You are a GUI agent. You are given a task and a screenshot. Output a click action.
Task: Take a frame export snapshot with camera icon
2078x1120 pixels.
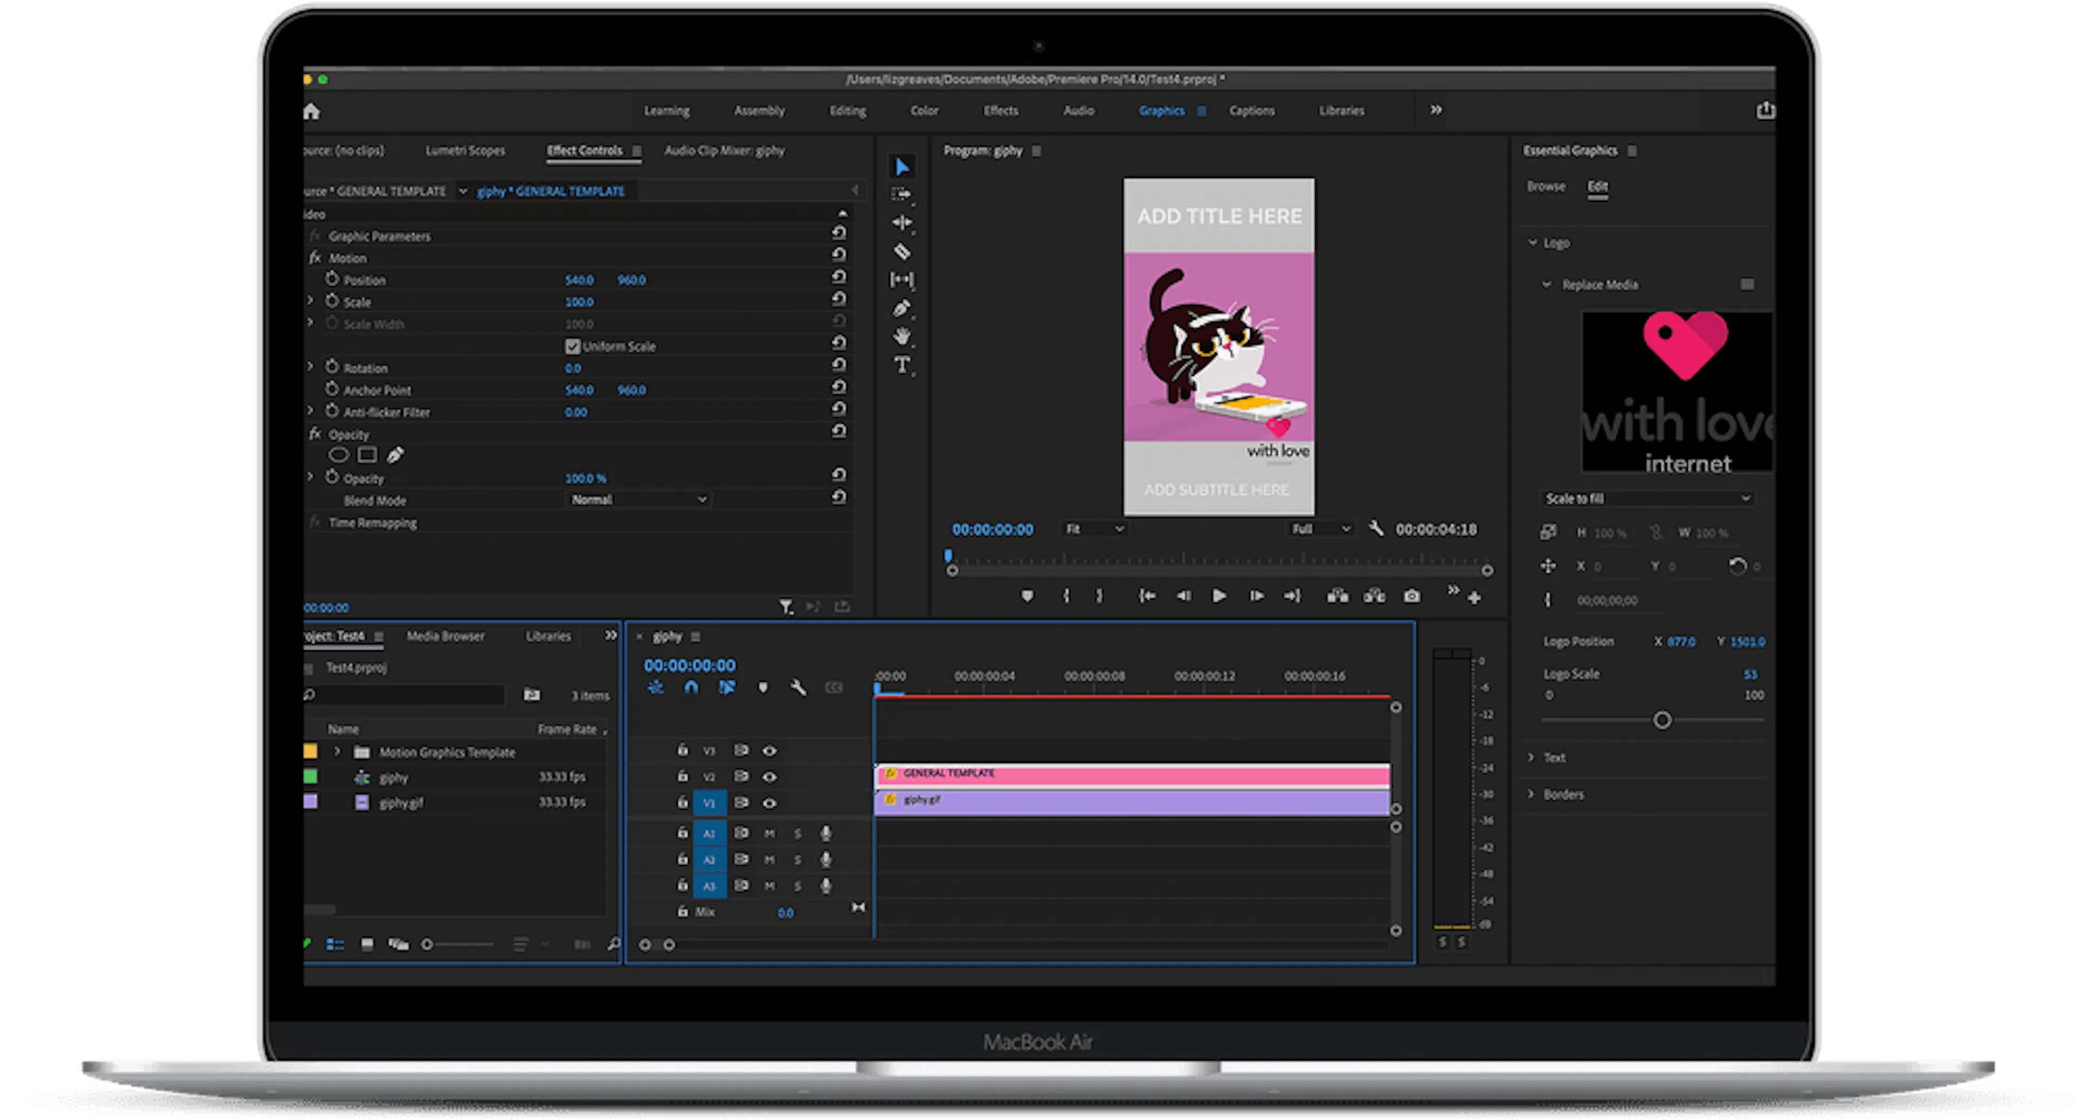tap(1411, 596)
